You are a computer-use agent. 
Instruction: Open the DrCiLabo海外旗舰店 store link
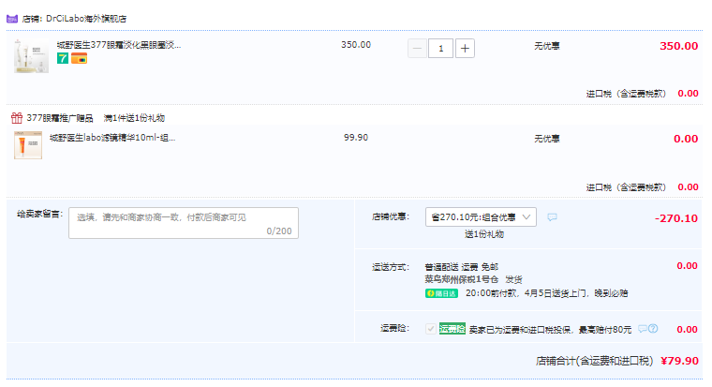pyautogui.click(x=86, y=19)
